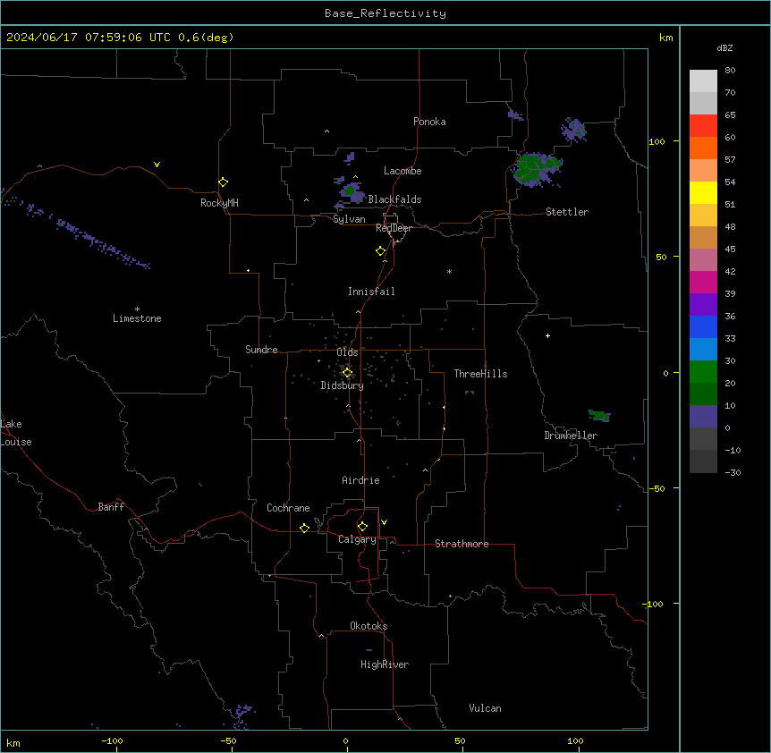
Task: Choose the Blackfalds label
Action: pos(394,199)
